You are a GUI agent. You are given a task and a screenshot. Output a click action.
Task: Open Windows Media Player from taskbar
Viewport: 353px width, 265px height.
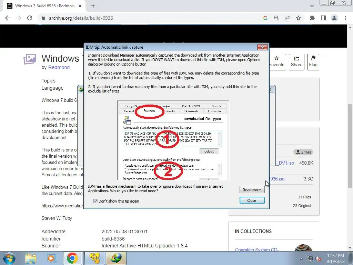point(51,258)
